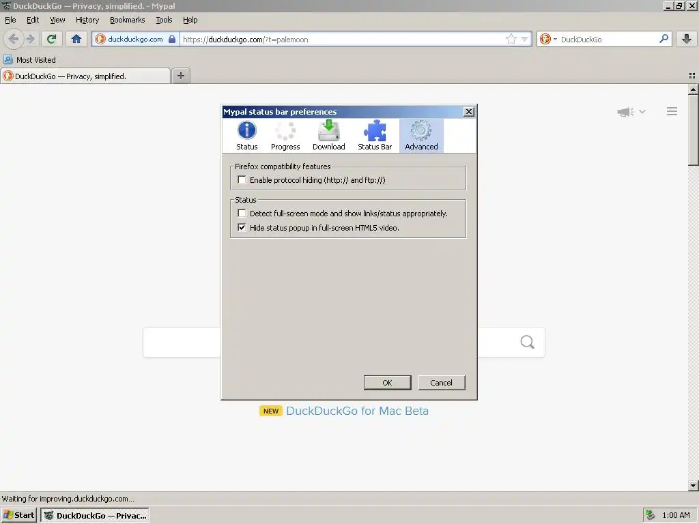Image resolution: width=699 pixels, height=524 pixels.
Task: Open the Tools menu
Action: click(x=164, y=20)
